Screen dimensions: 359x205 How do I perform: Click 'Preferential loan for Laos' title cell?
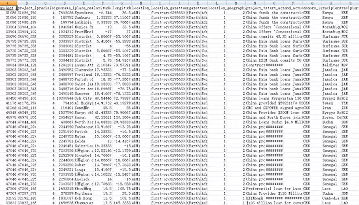[274, 188]
